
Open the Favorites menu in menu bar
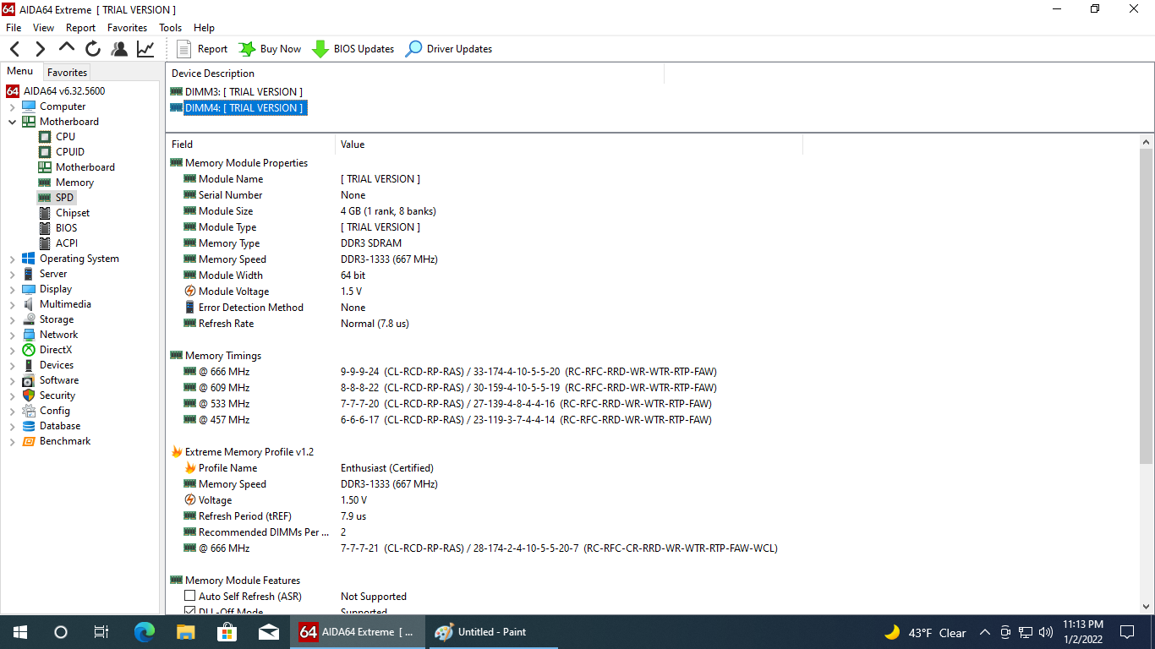point(128,27)
